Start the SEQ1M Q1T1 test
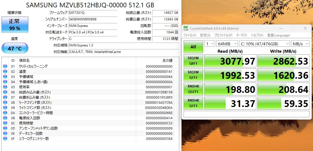 [193, 75]
